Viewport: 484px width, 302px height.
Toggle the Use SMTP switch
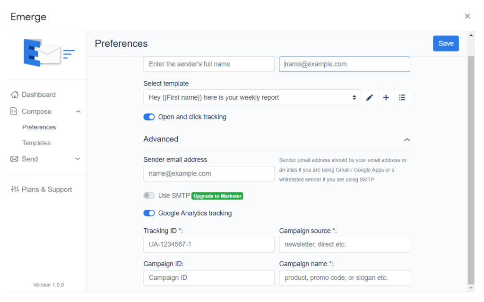149,196
